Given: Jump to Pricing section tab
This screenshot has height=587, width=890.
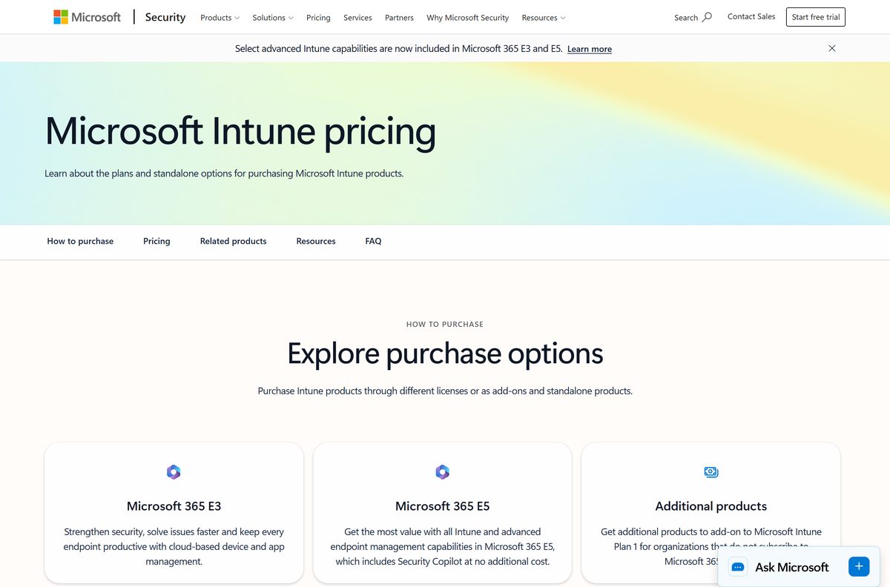Looking at the screenshot, I should coord(156,241).
